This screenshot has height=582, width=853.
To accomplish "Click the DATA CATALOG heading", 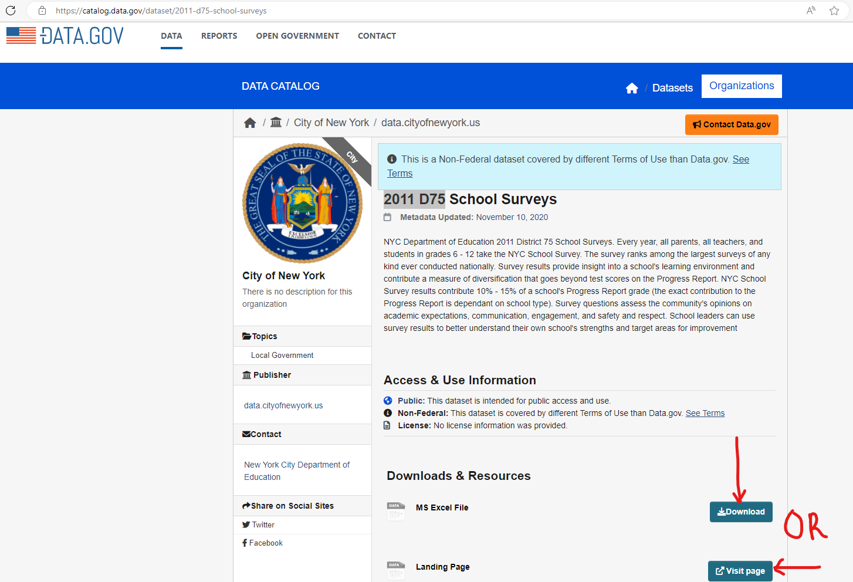I will 280,86.
